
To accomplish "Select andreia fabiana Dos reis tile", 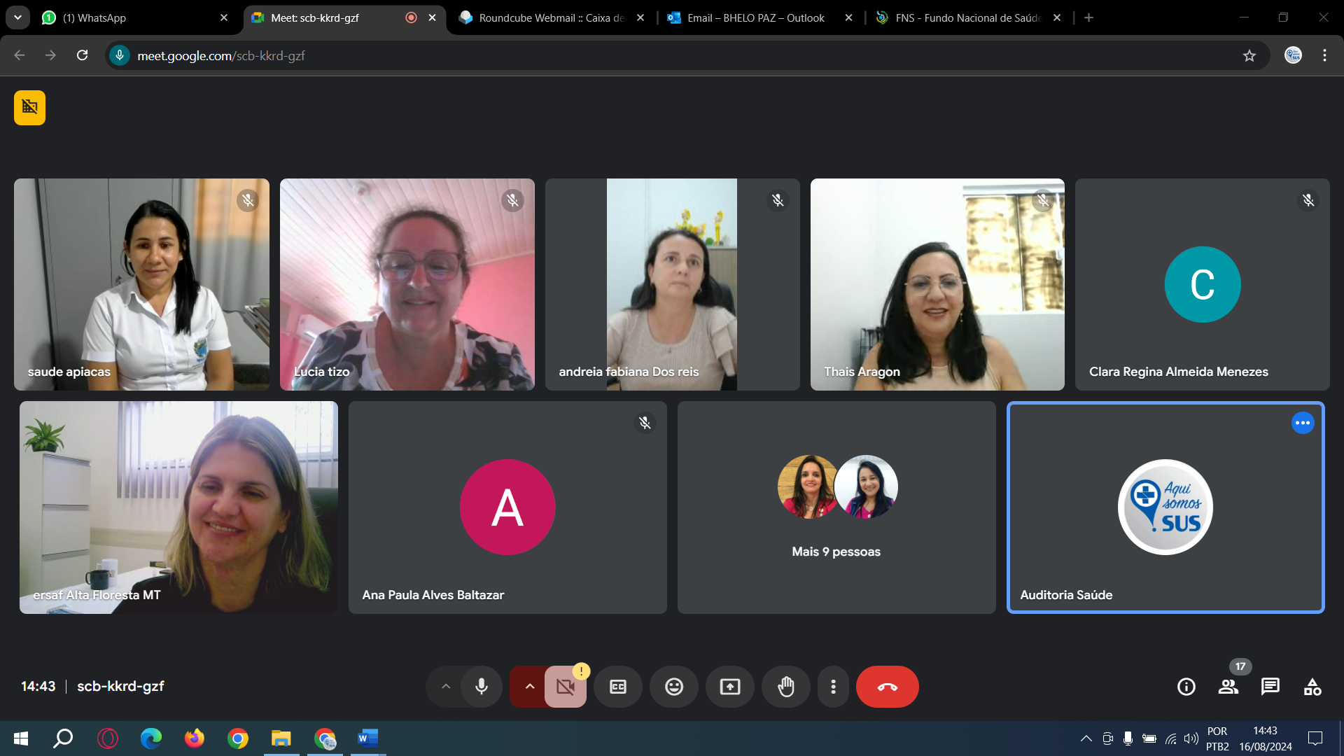I will click(673, 284).
